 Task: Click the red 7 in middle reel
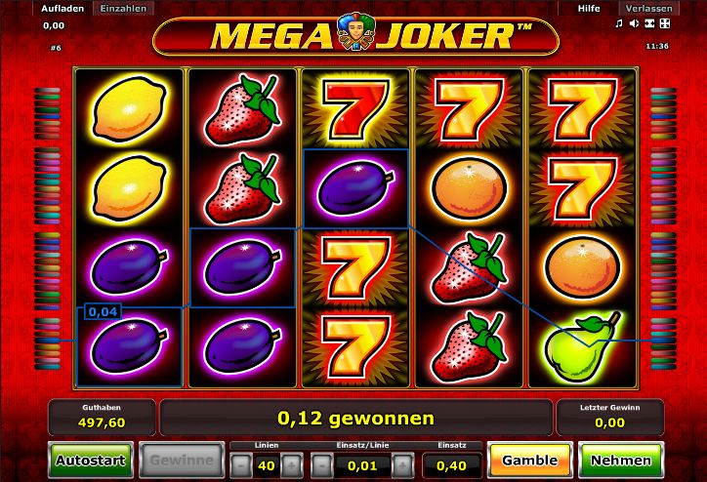355,109
